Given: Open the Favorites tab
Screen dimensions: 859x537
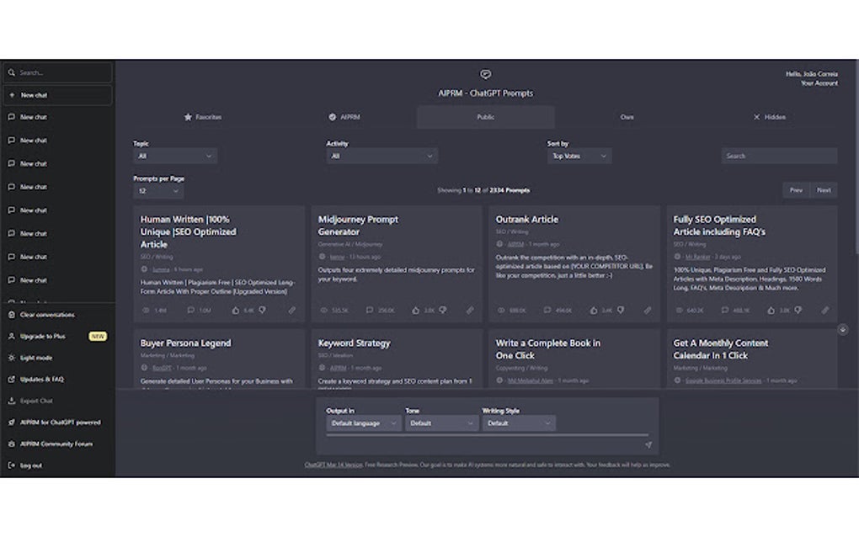Looking at the screenshot, I should [x=203, y=117].
